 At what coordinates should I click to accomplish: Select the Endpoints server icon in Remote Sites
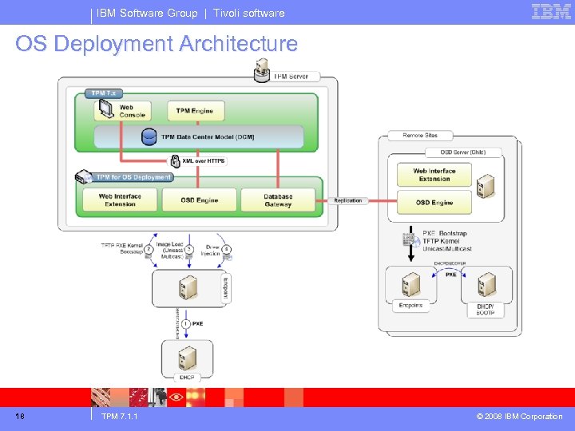click(410, 284)
